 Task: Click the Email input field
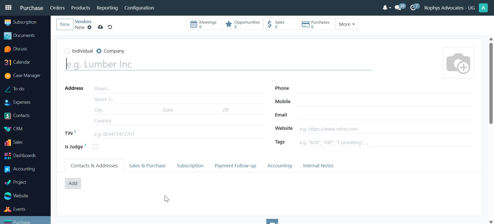386,115
